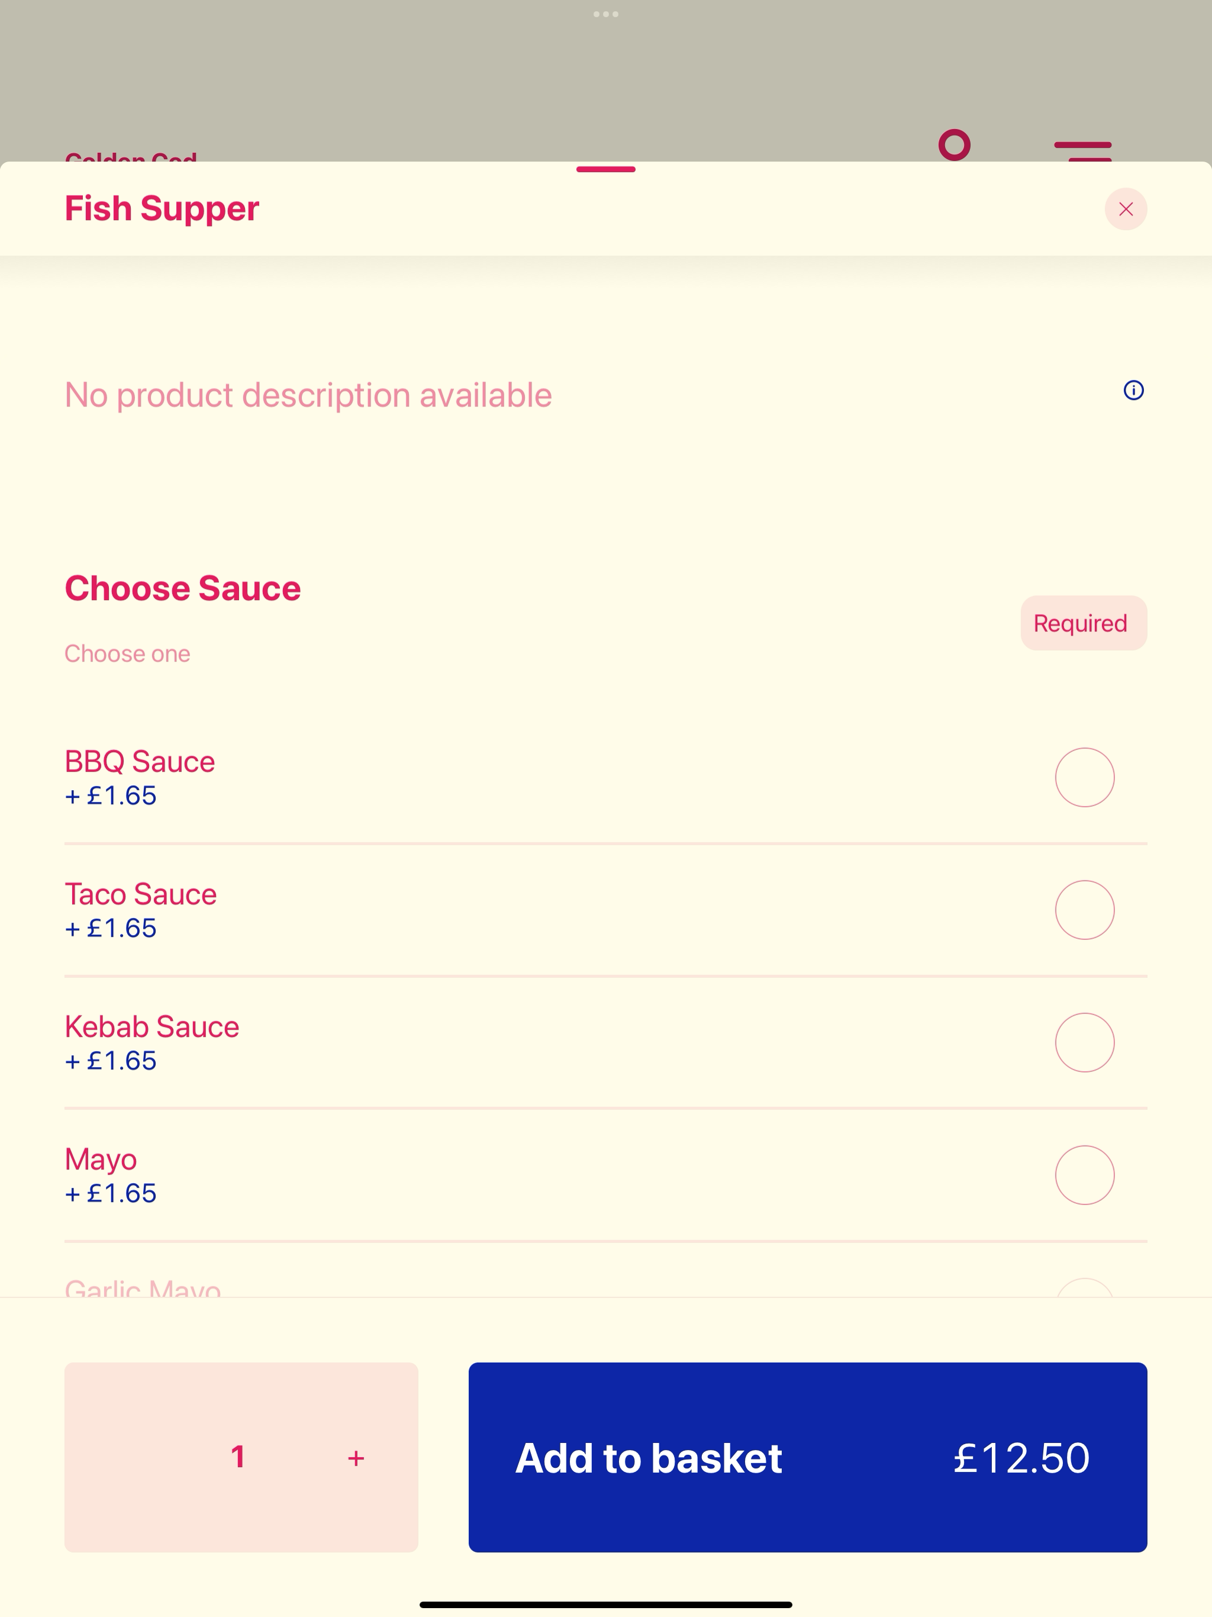Open product info icon

(x=1134, y=391)
